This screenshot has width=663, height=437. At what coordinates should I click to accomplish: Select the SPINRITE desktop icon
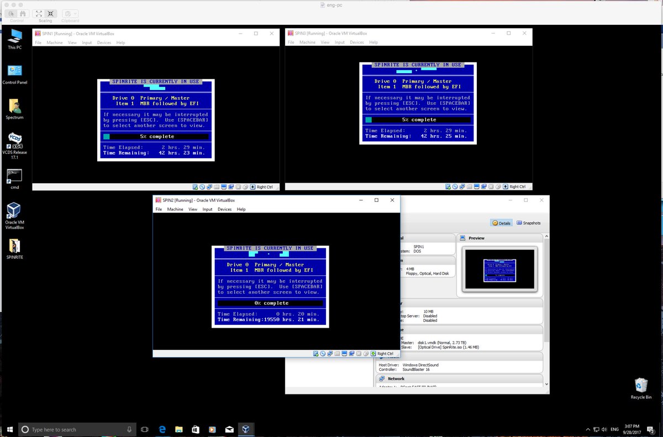pyautogui.click(x=14, y=249)
